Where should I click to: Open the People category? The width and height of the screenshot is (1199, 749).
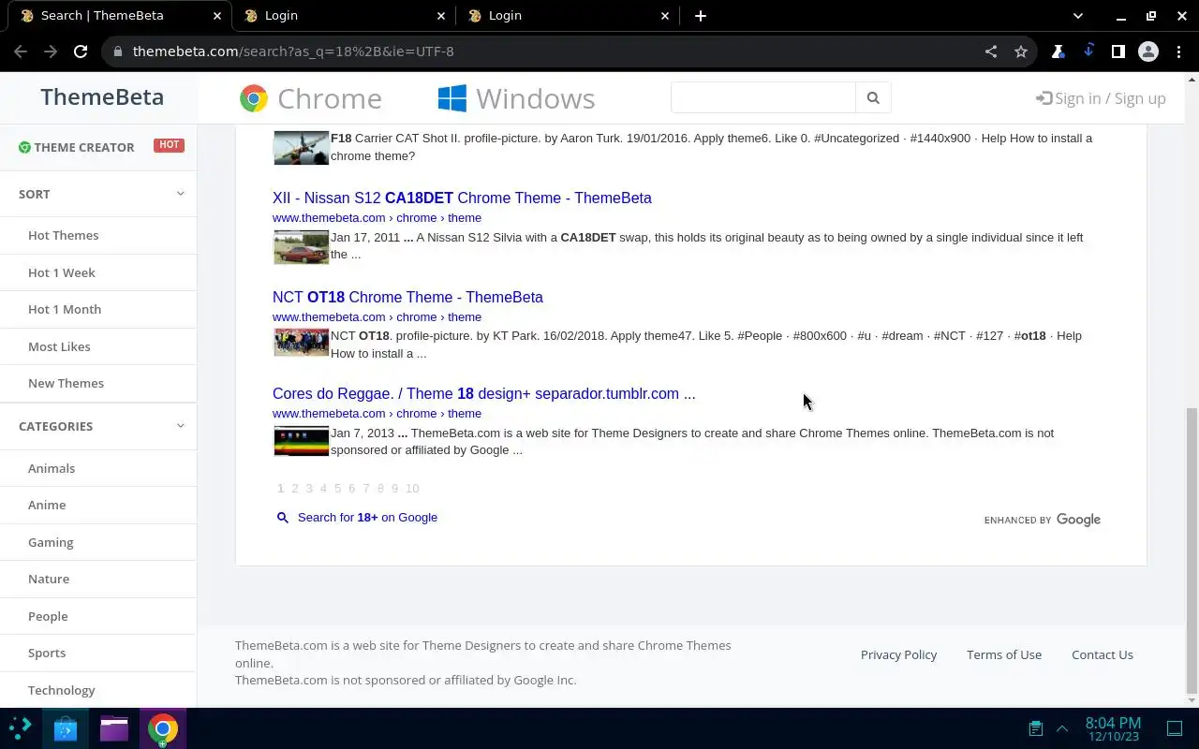click(x=48, y=616)
